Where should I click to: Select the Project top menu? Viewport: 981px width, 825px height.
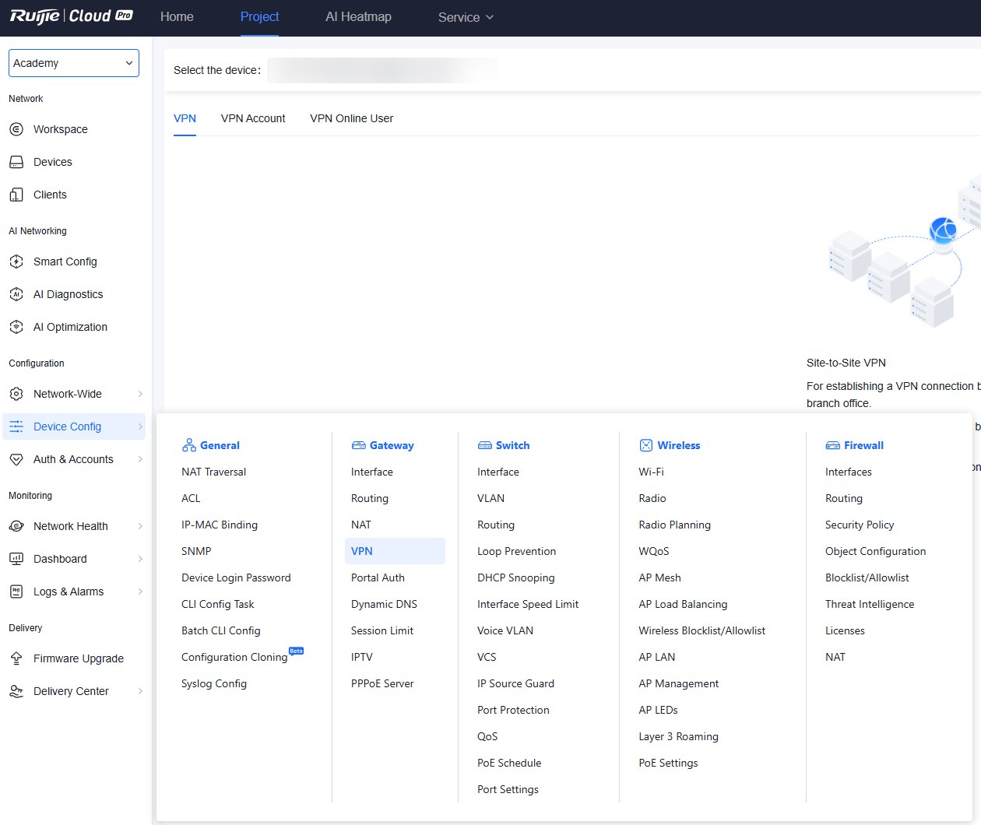tap(259, 16)
